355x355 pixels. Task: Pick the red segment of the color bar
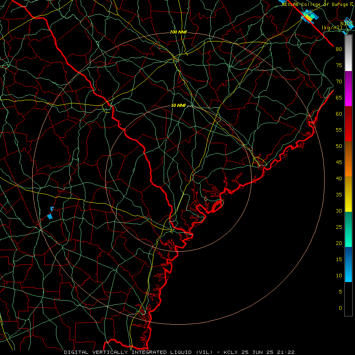tap(348, 124)
